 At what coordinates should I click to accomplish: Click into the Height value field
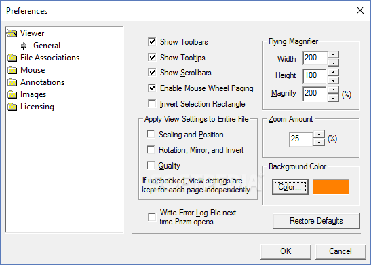(x=315, y=76)
